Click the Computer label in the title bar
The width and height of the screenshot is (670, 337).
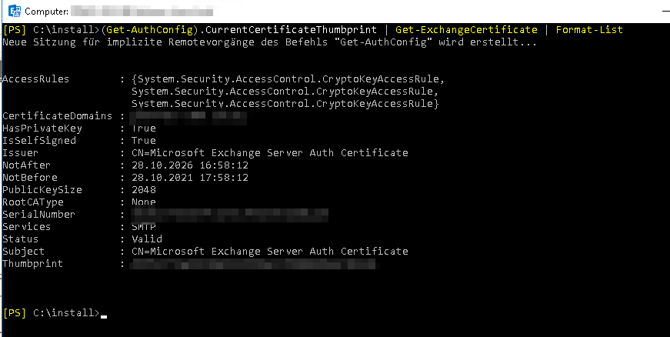tap(47, 12)
